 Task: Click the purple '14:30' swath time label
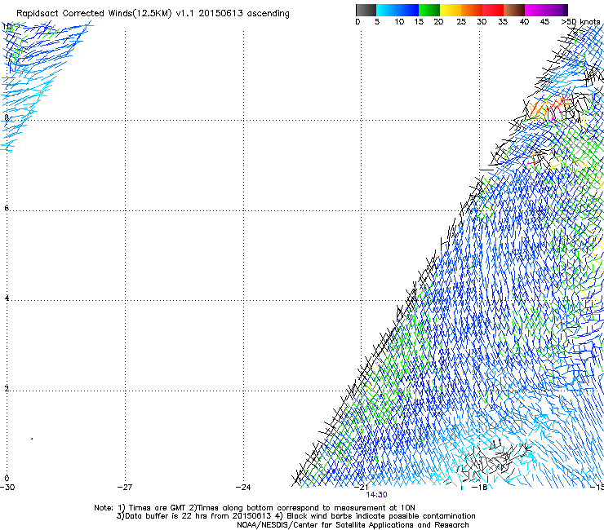point(376,495)
